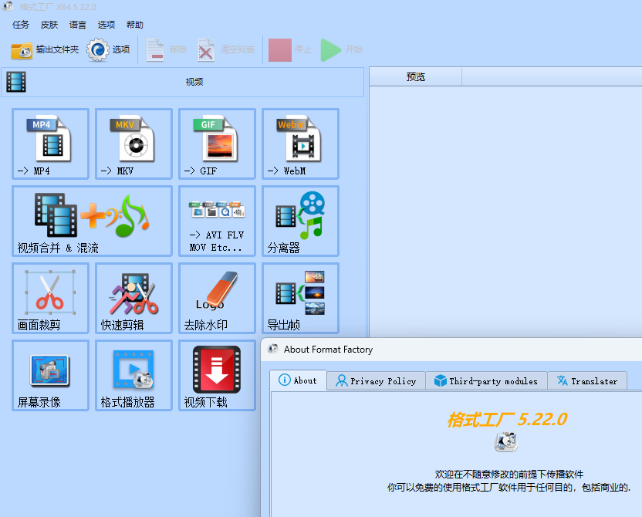Click the 格式工厂 5.22.0 version title
Image resolution: width=642 pixels, height=517 pixels.
507,419
